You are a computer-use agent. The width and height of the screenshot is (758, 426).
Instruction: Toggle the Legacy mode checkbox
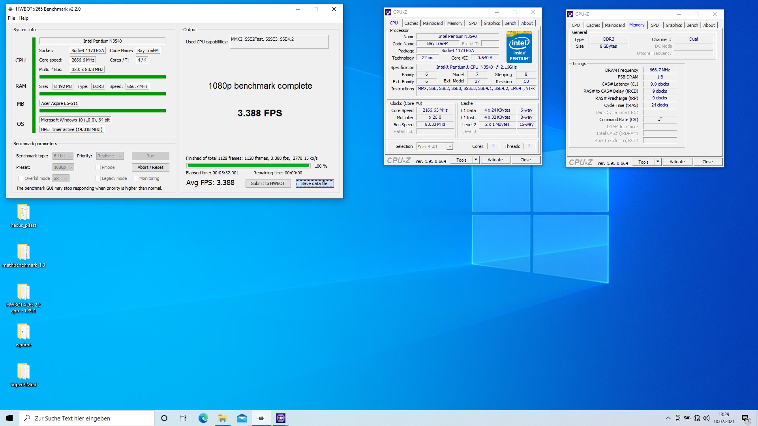pos(98,179)
